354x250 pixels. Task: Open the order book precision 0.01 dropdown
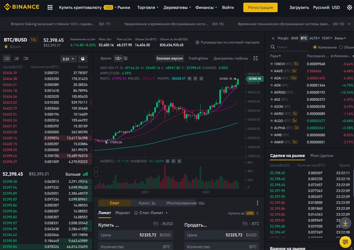click(x=69, y=59)
